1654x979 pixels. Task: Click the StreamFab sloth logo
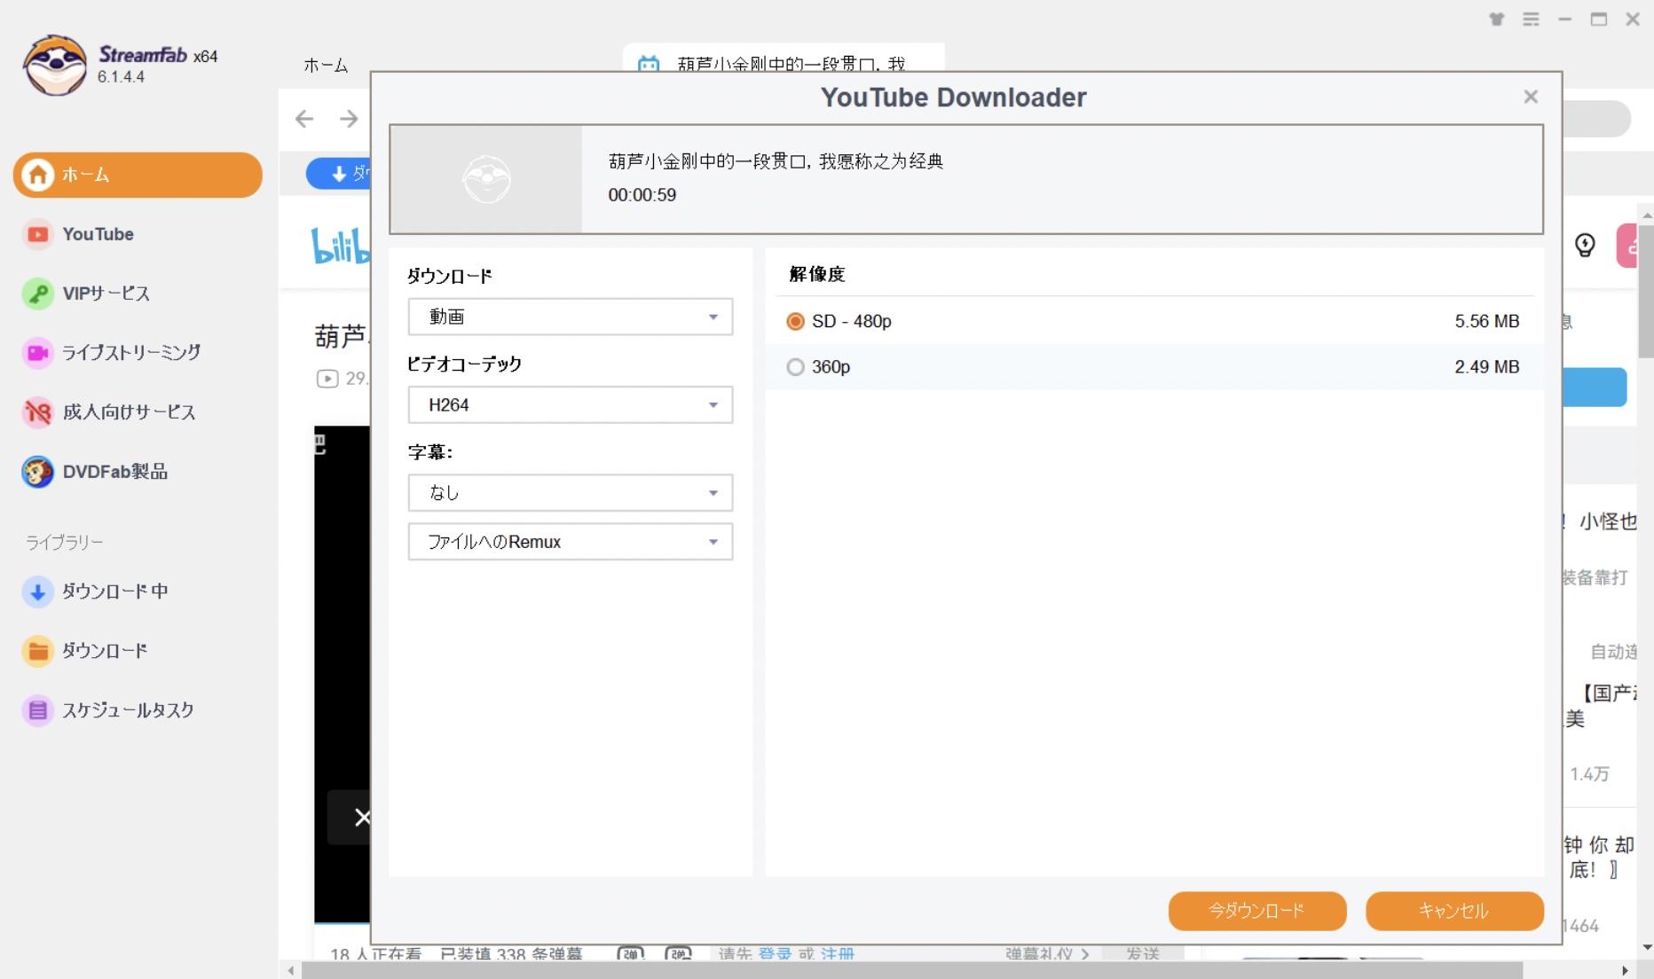[x=55, y=65]
